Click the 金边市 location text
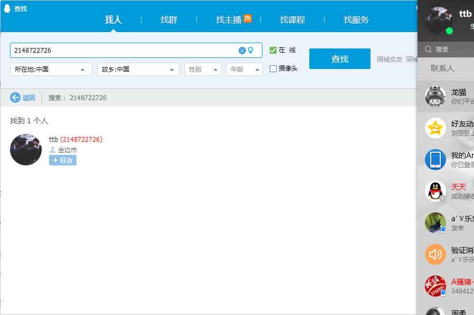The image size is (474, 315). pyautogui.click(x=68, y=150)
